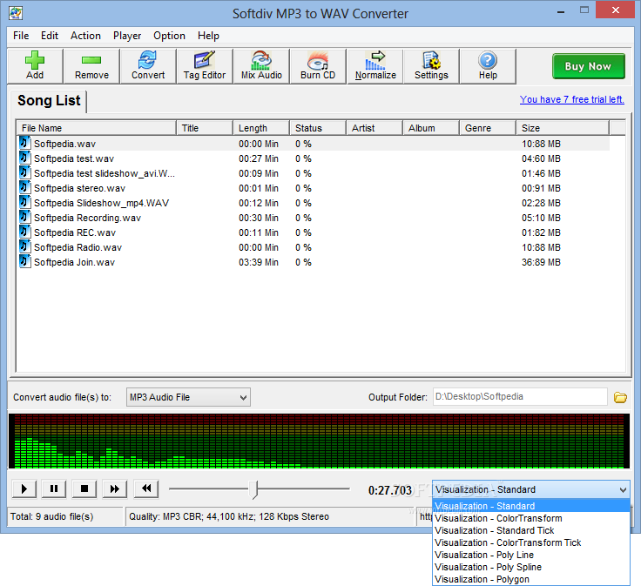Click the 03:39 Min length value
Screen dimensions: 641x586
[259, 262]
